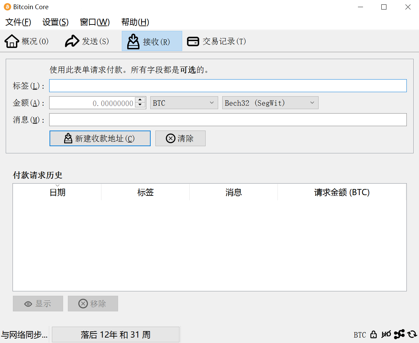Expand the Bech32 (SegWit) address type dropdown
Image resolution: width=419 pixels, height=343 pixels.
tap(270, 103)
